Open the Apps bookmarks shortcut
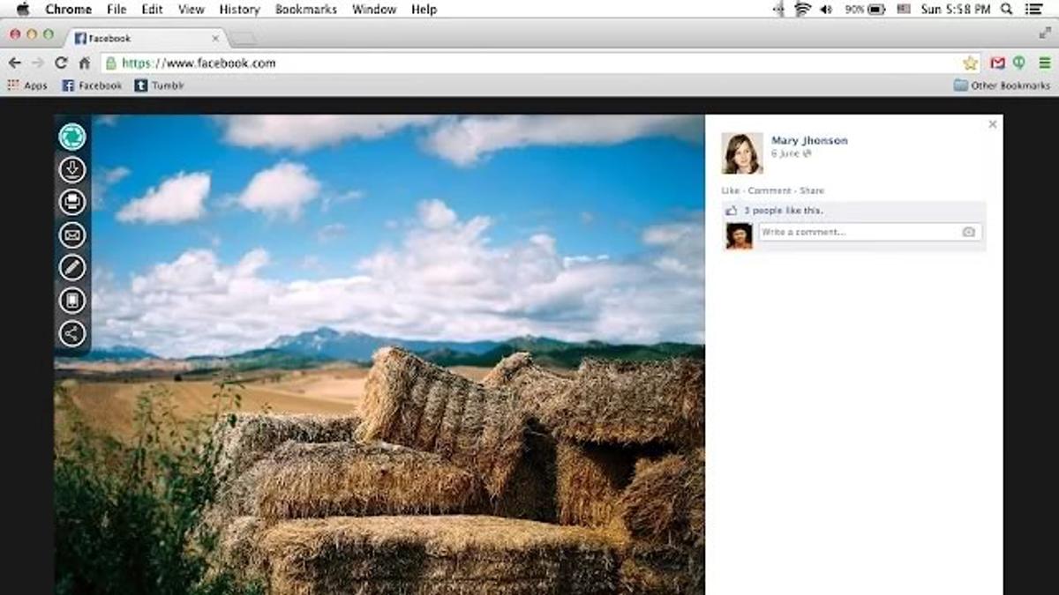The height and width of the screenshot is (595, 1059). coord(27,86)
